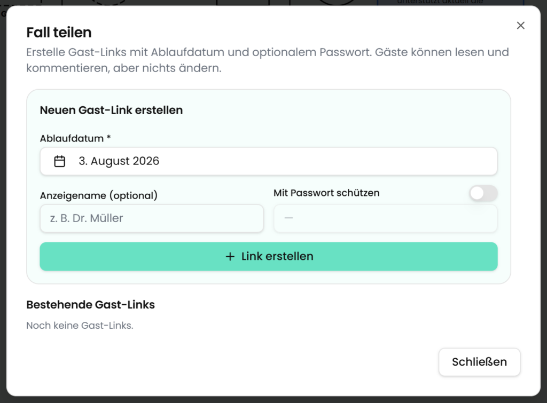The image size is (547, 403).
Task: Click the Schließen button
Action: click(x=479, y=362)
